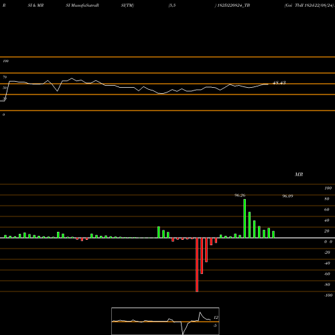This screenshot has height=335, width=335.
Task: Click the RSI axis label 50
Action: tap(5, 88)
